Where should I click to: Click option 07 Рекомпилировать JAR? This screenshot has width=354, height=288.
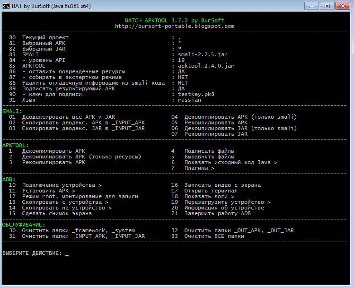209,134
